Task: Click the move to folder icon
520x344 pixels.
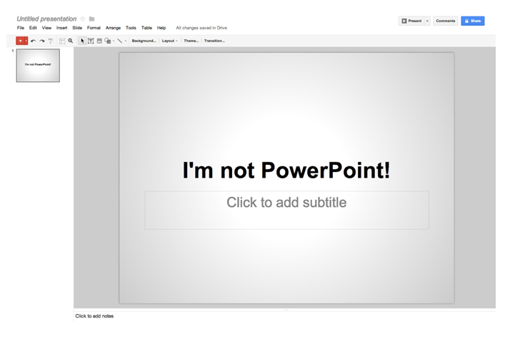Action: [x=92, y=19]
